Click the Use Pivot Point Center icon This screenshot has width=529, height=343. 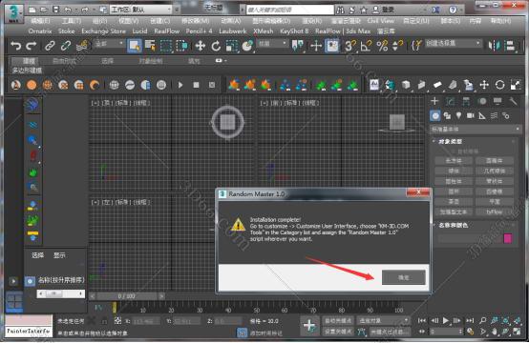298,46
